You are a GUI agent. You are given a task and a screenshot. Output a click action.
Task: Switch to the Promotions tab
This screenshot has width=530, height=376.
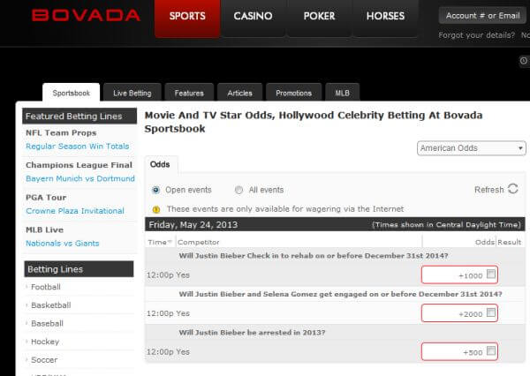pos(293,93)
